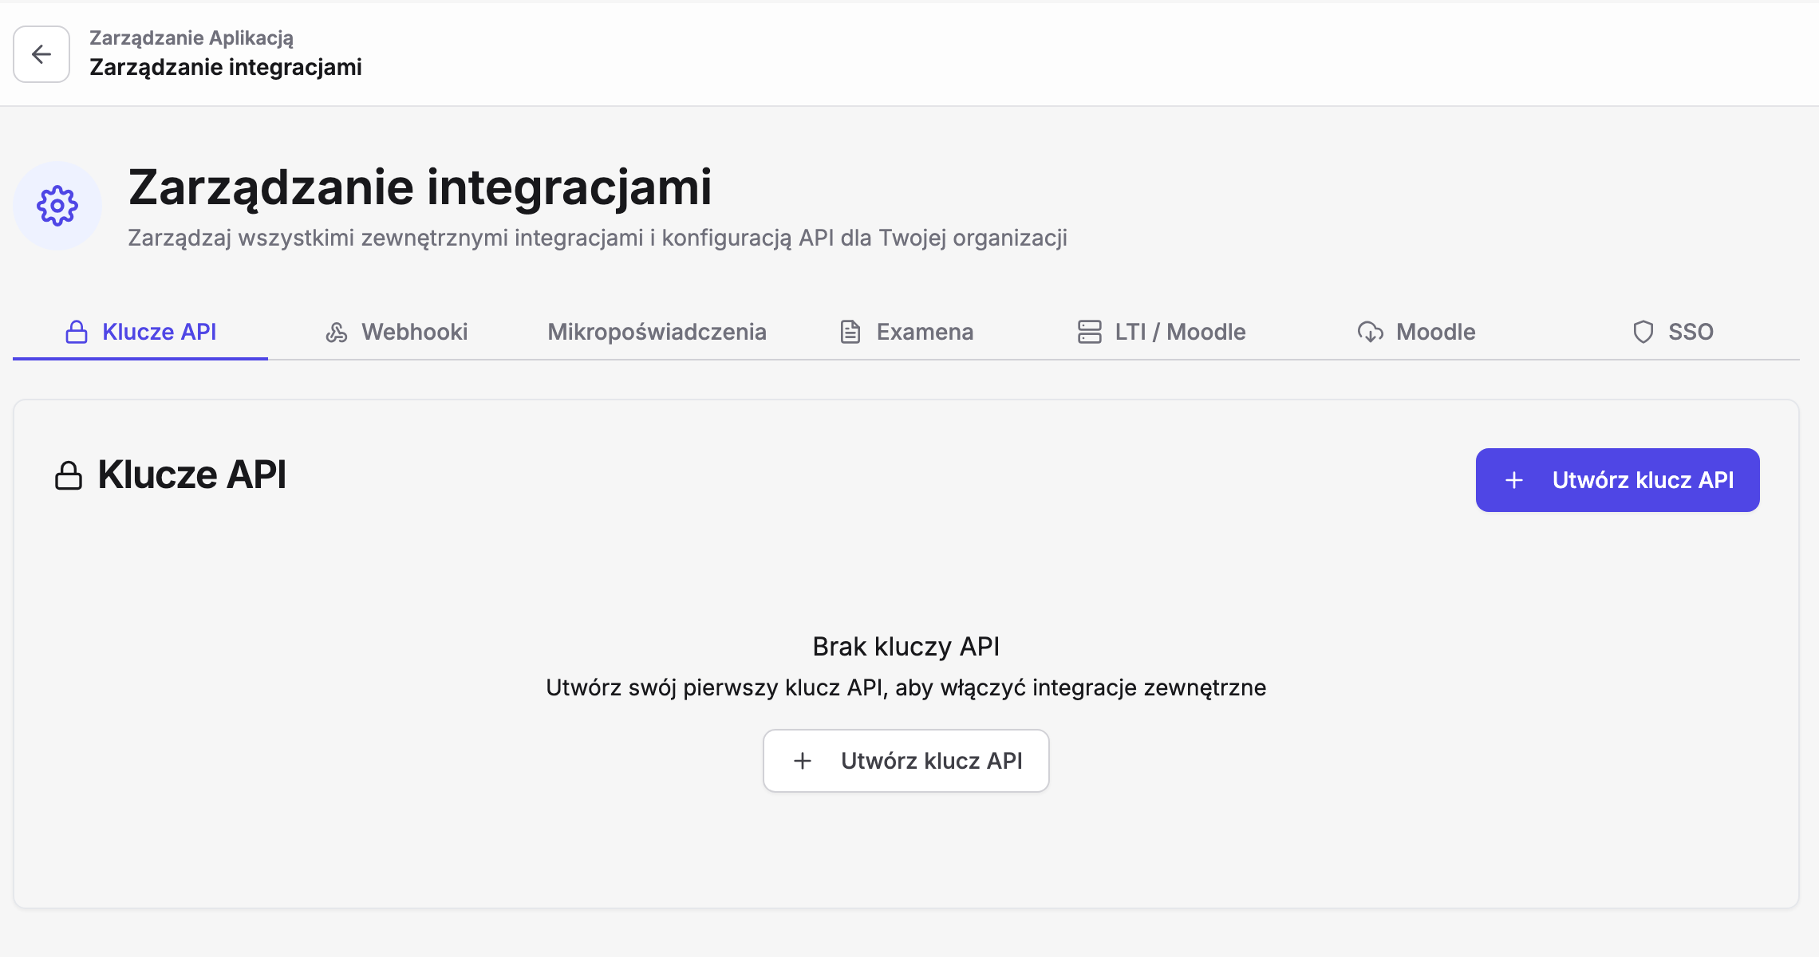Click the Utwórz swój pierwszy klucz API text

coord(906,687)
